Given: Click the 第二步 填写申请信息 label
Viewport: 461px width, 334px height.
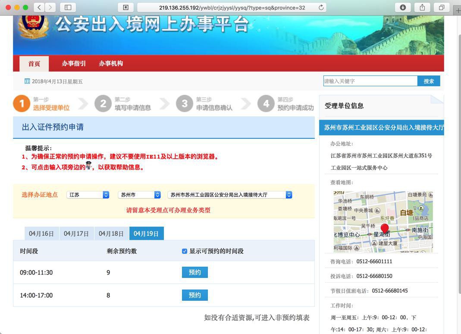Looking at the screenshot, I should [x=132, y=104].
